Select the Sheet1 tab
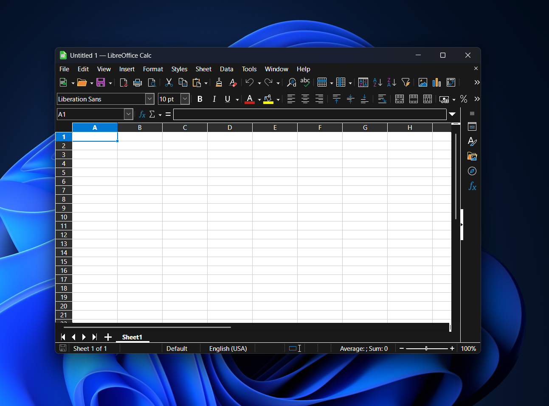This screenshot has width=549, height=406. tap(132, 337)
